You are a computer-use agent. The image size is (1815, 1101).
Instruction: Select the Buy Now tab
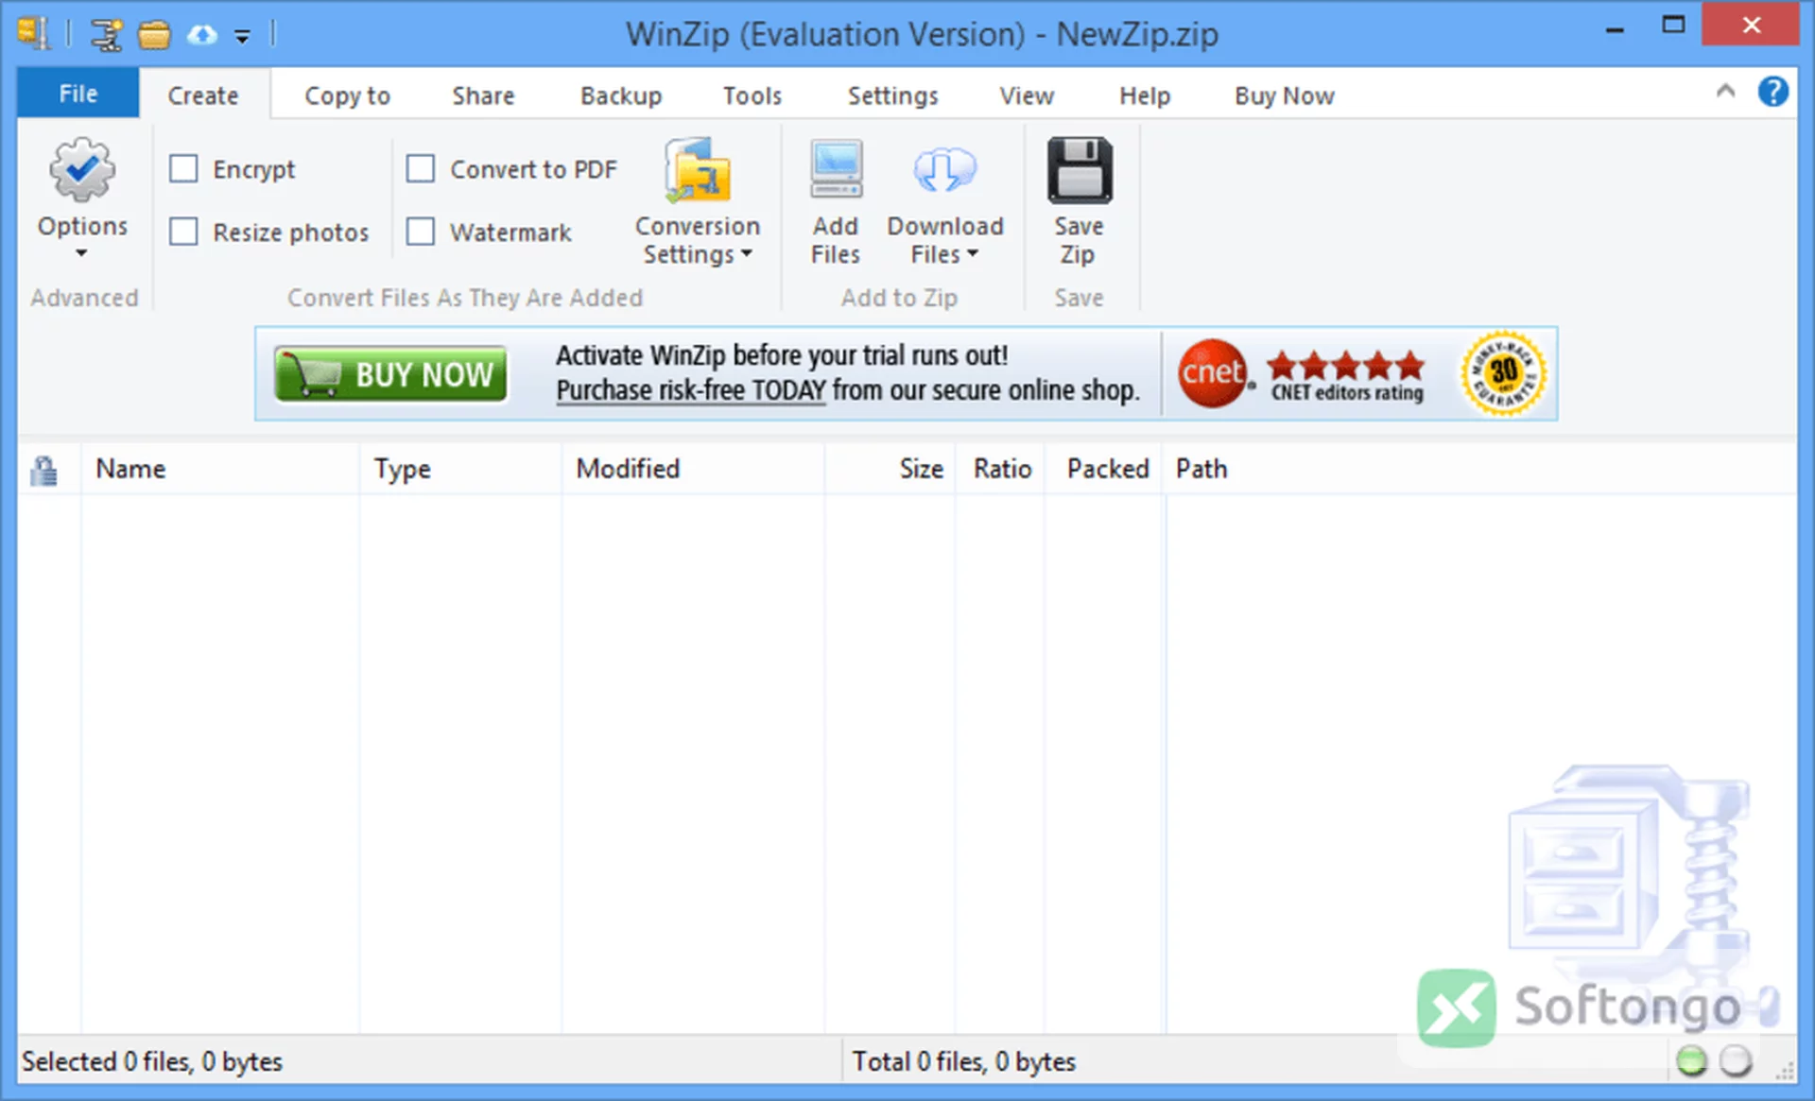(x=1284, y=95)
